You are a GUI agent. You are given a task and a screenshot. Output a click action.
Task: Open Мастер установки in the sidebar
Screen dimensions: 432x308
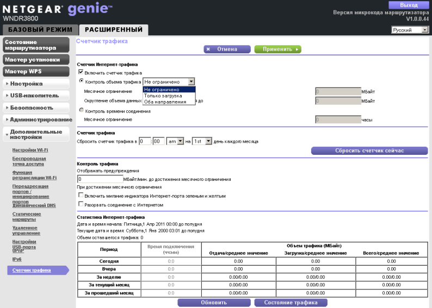36,60
